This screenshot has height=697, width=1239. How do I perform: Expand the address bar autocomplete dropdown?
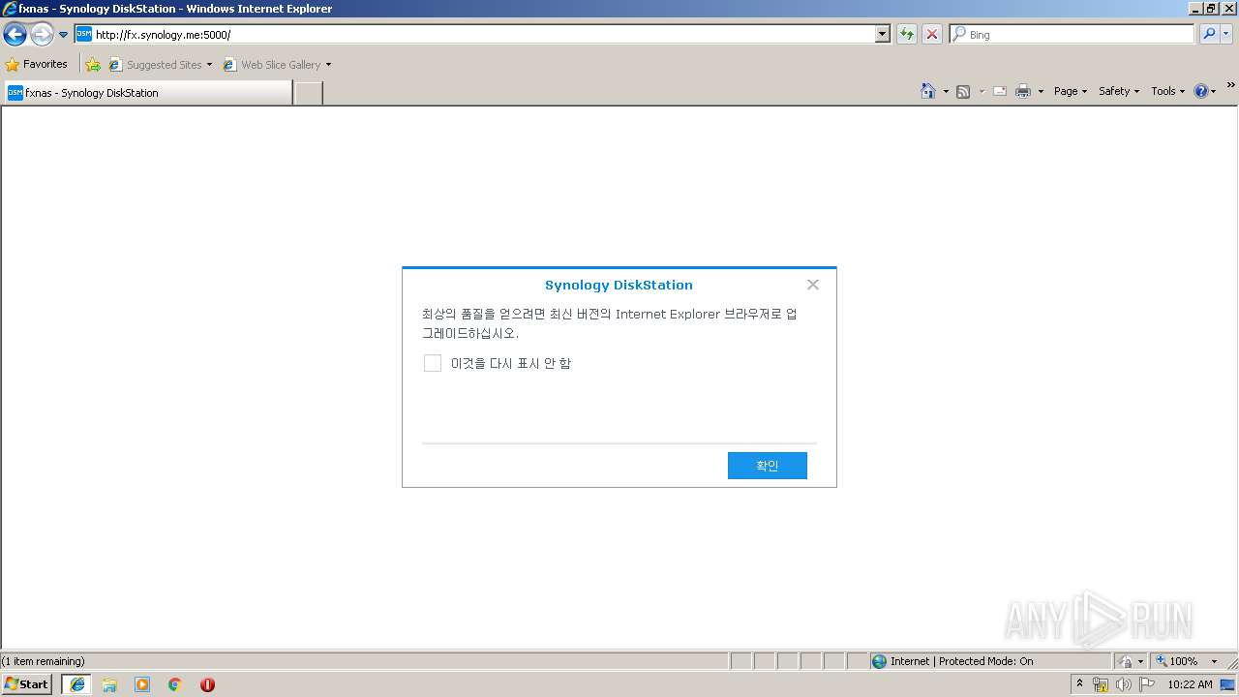click(882, 34)
